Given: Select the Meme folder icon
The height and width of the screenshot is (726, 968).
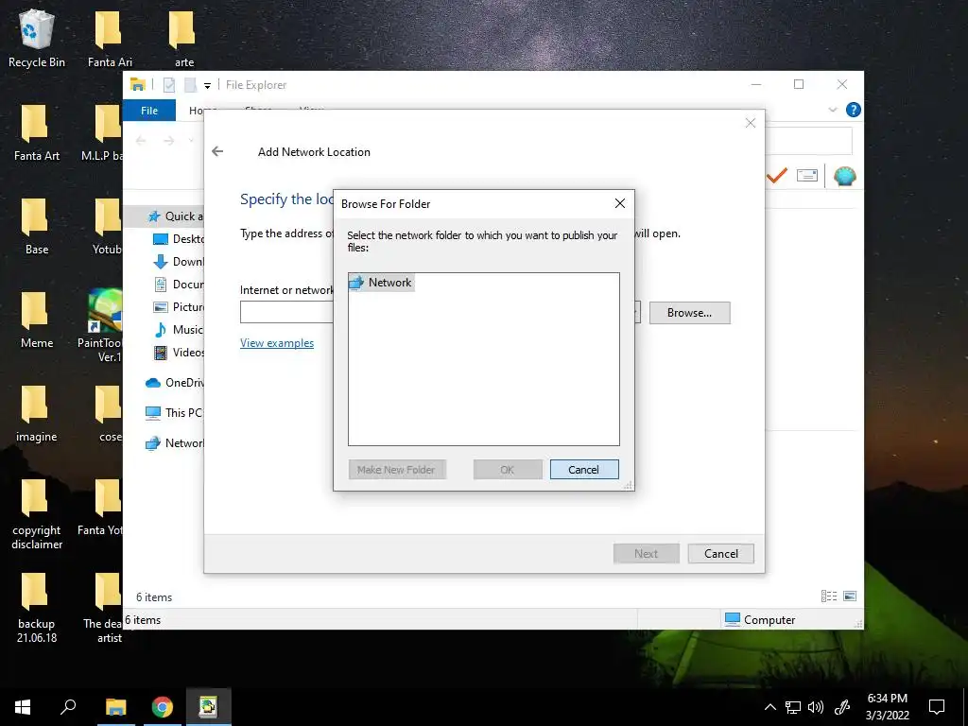Looking at the screenshot, I should (37, 320).
